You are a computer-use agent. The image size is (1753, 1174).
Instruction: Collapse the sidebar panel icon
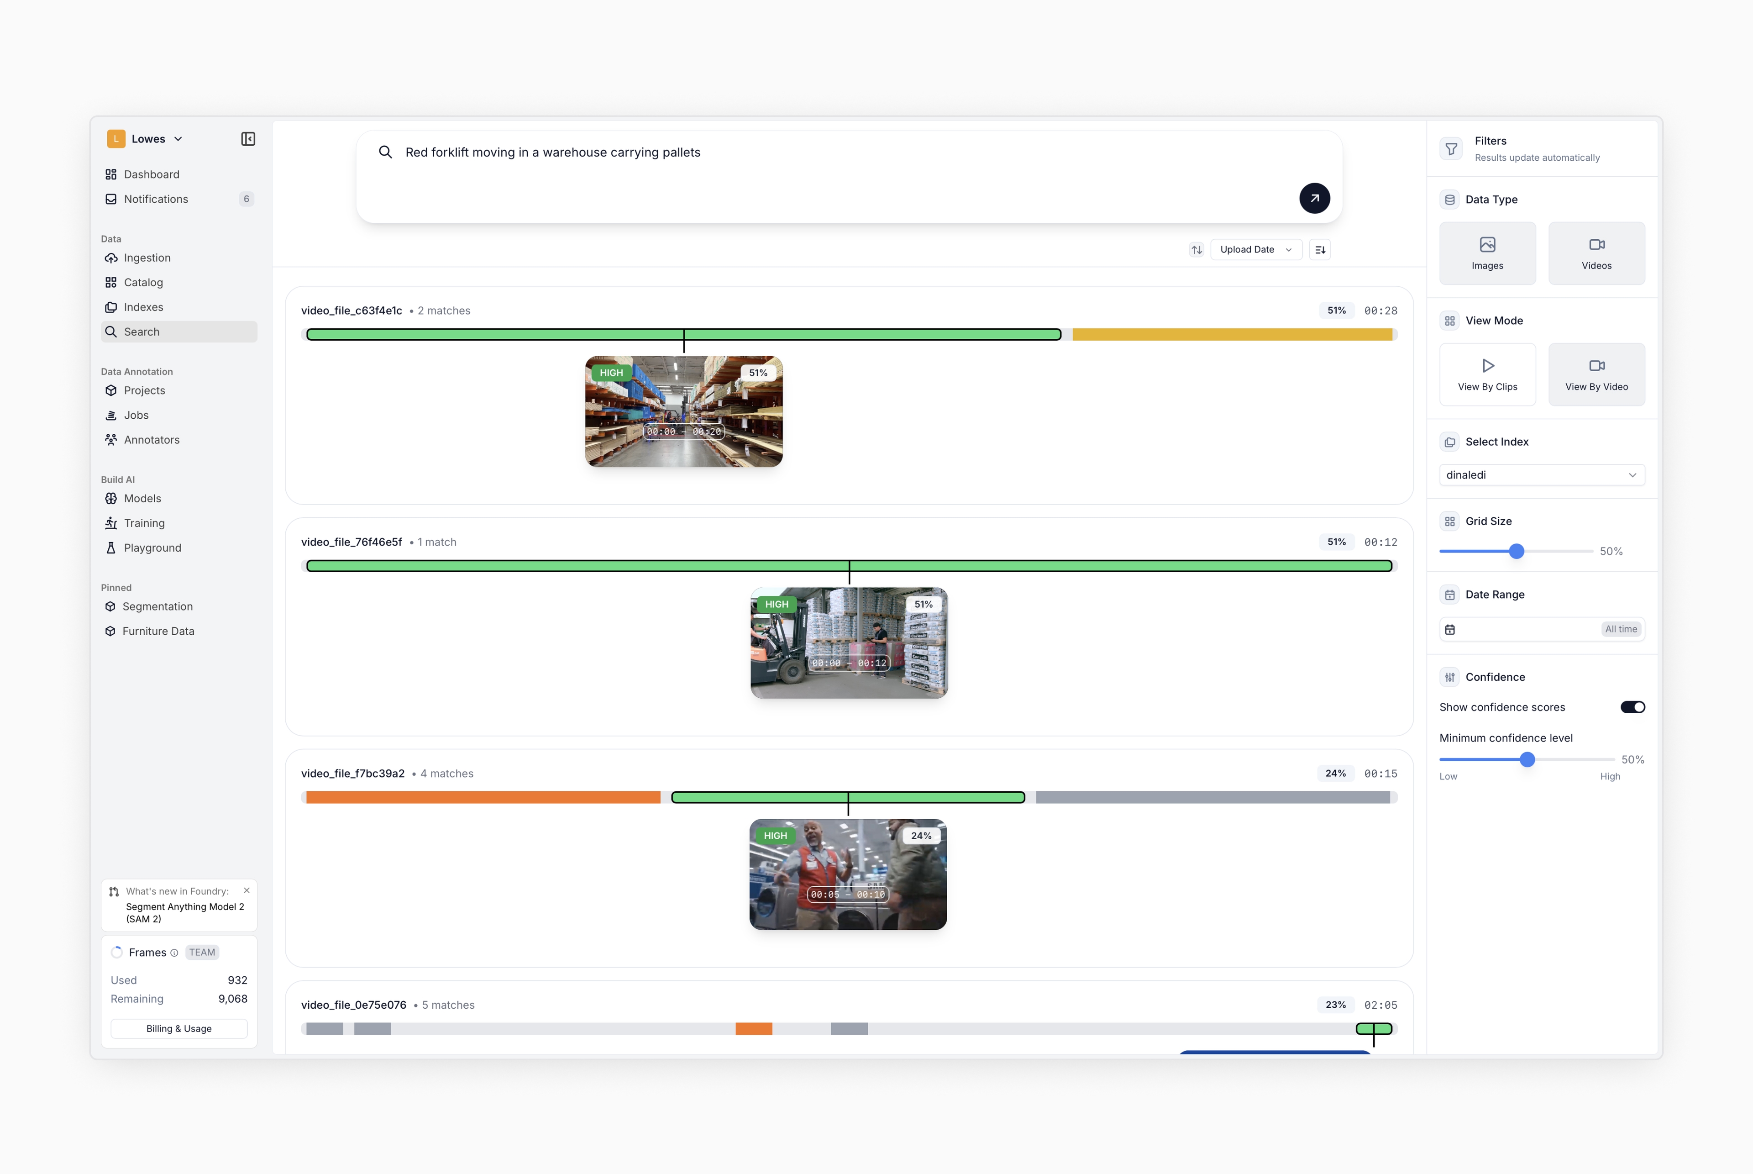248,139
